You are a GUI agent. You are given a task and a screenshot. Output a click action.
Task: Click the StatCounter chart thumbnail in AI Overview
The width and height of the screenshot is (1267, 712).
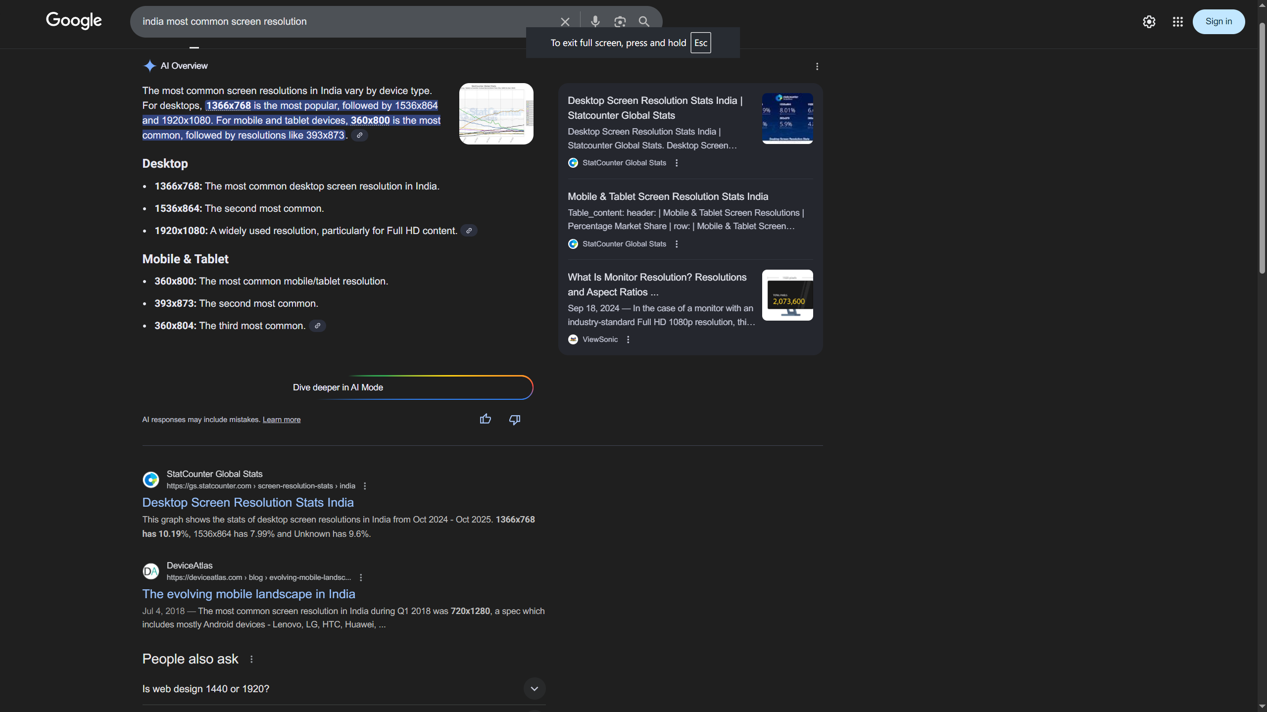496,114
